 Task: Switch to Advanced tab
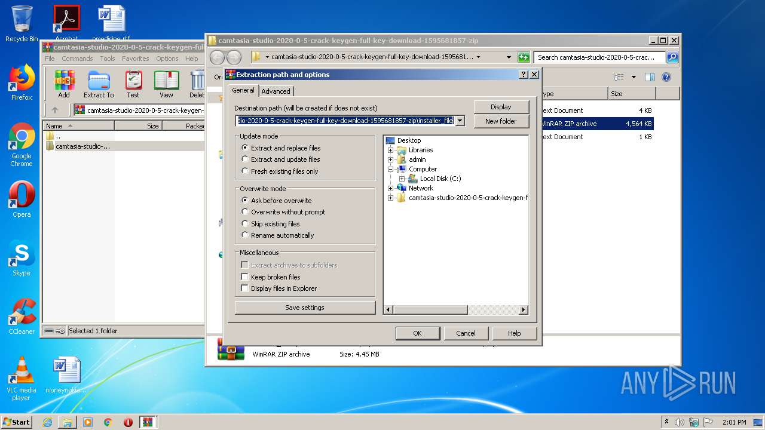click(x=276, y=91)
